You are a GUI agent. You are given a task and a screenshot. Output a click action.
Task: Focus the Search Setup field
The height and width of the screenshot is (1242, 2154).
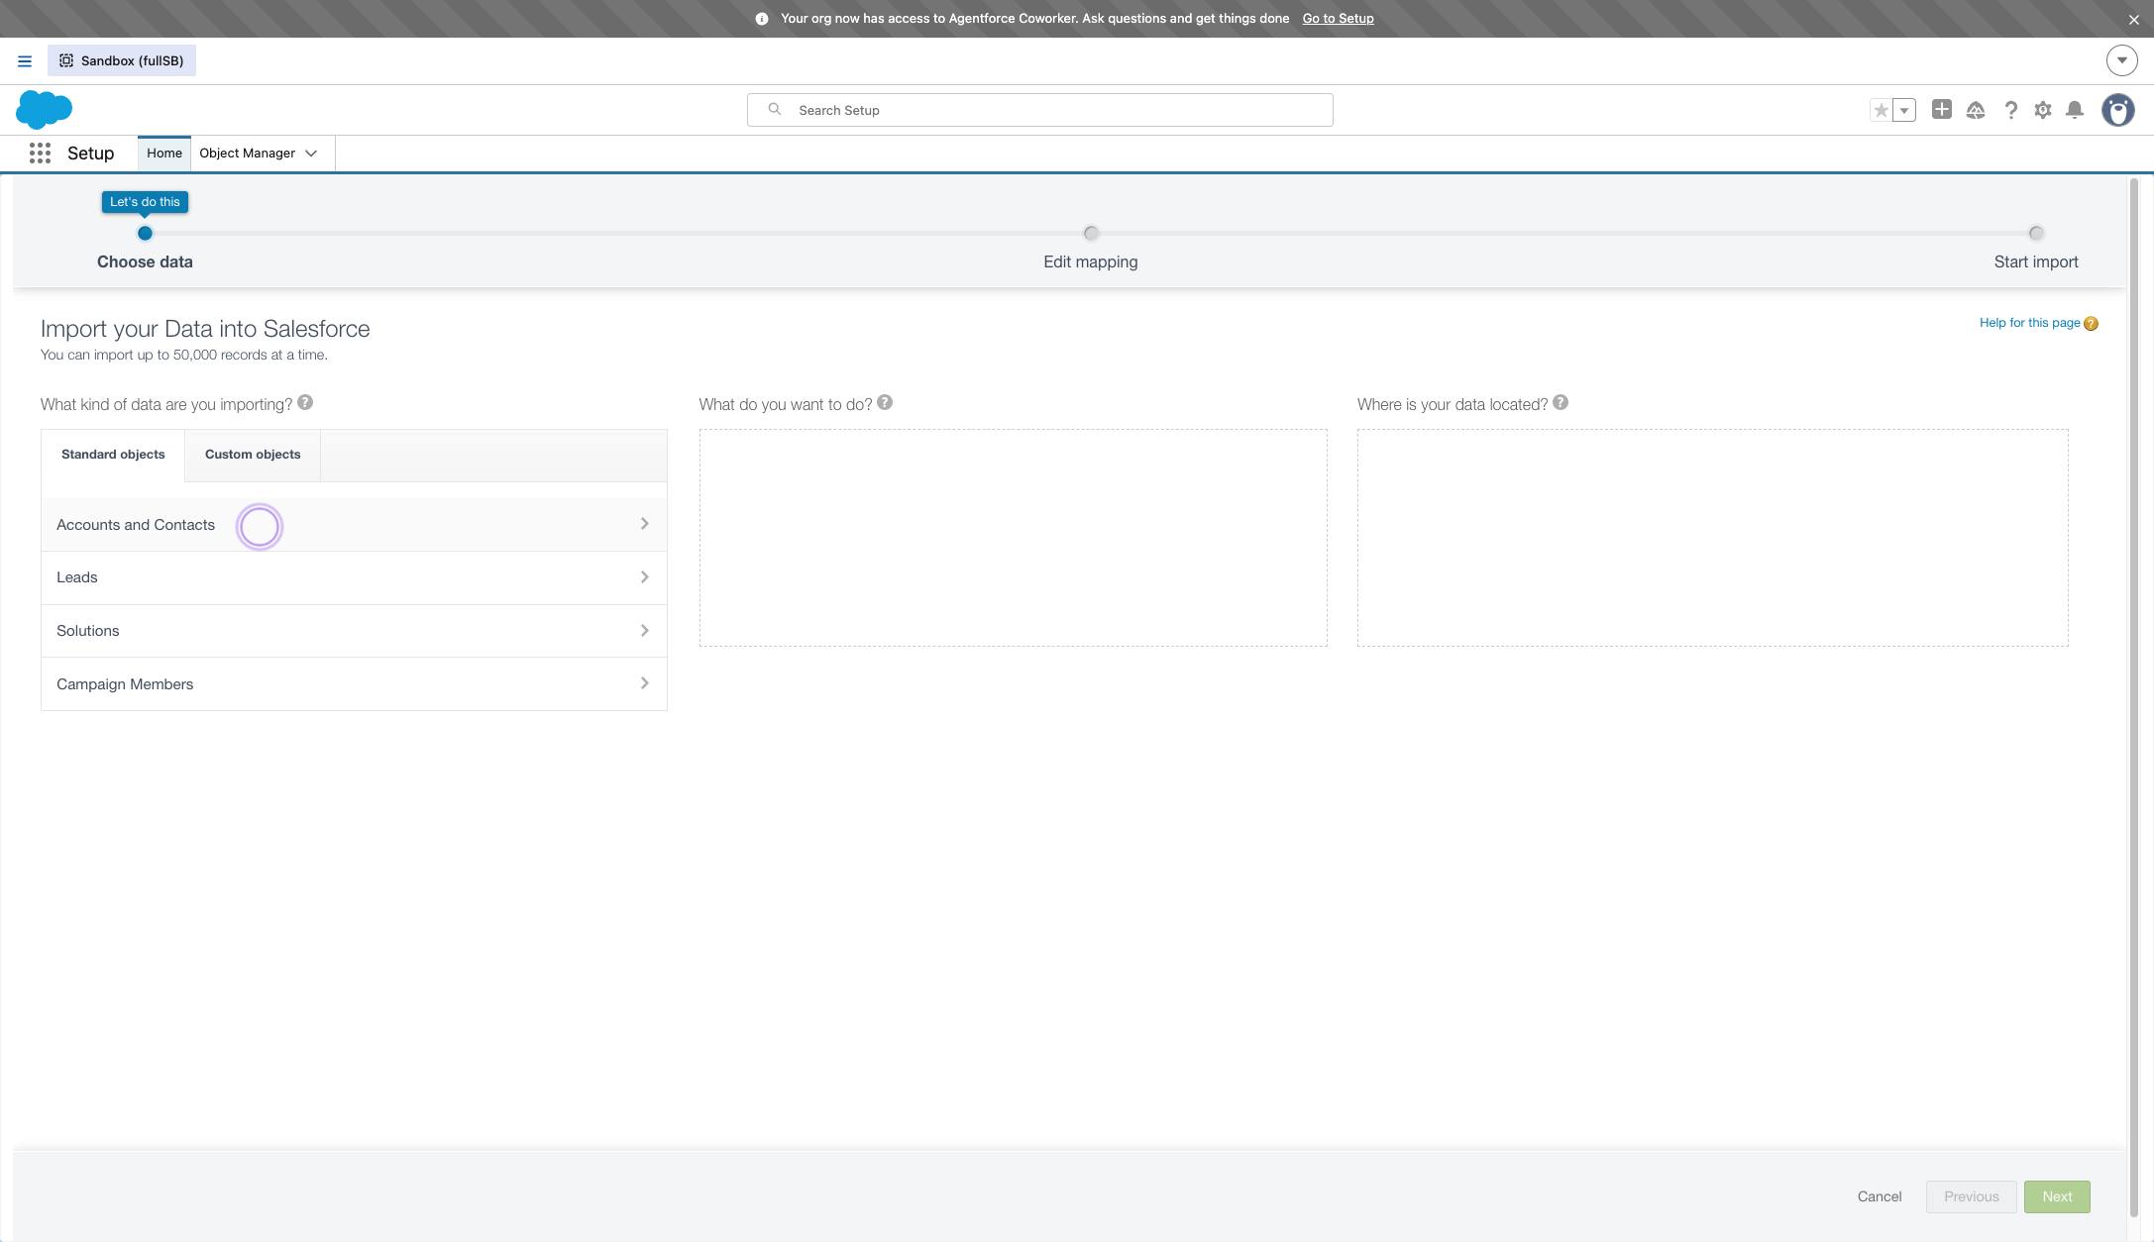pos(1039,110)
